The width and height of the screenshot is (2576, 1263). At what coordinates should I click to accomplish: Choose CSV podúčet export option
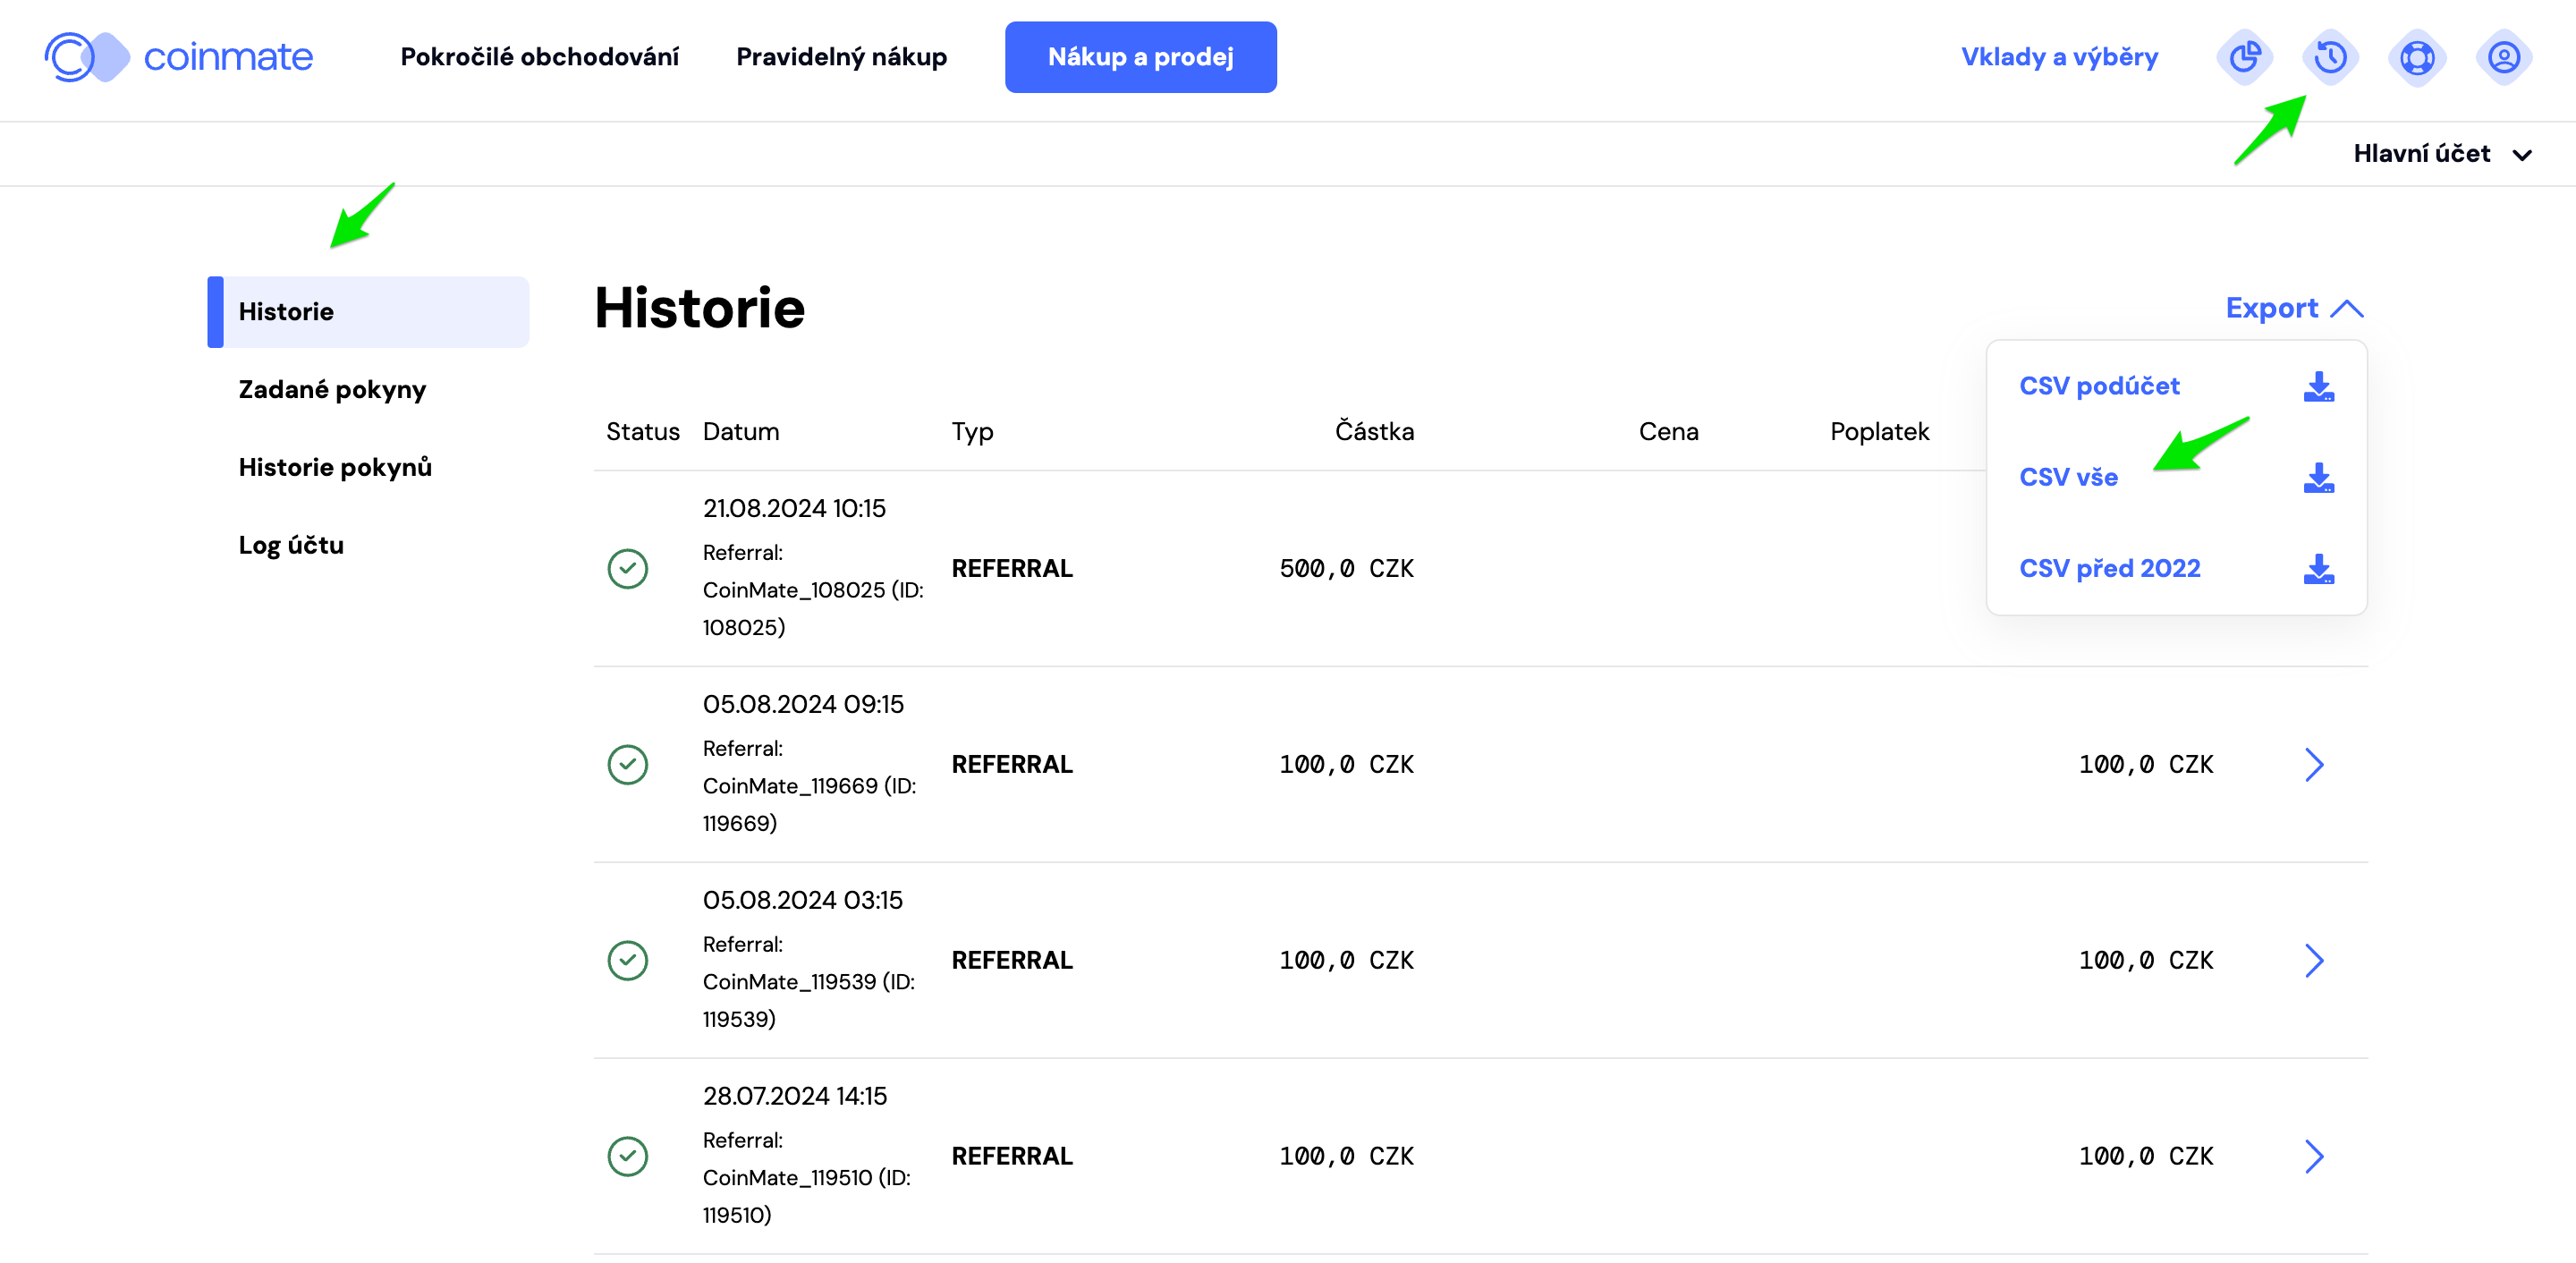(2099, 386)
